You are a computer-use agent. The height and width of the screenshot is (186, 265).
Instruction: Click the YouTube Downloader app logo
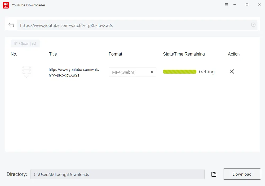[6, 5]
